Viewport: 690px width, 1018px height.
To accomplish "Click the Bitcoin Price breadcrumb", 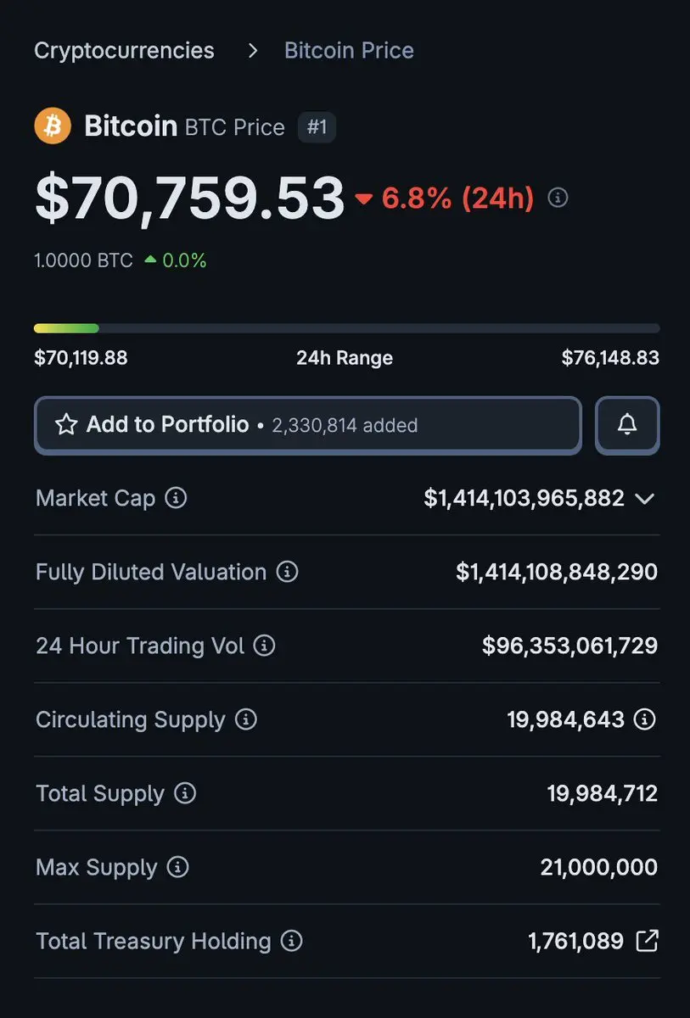I will coord(349,51).
